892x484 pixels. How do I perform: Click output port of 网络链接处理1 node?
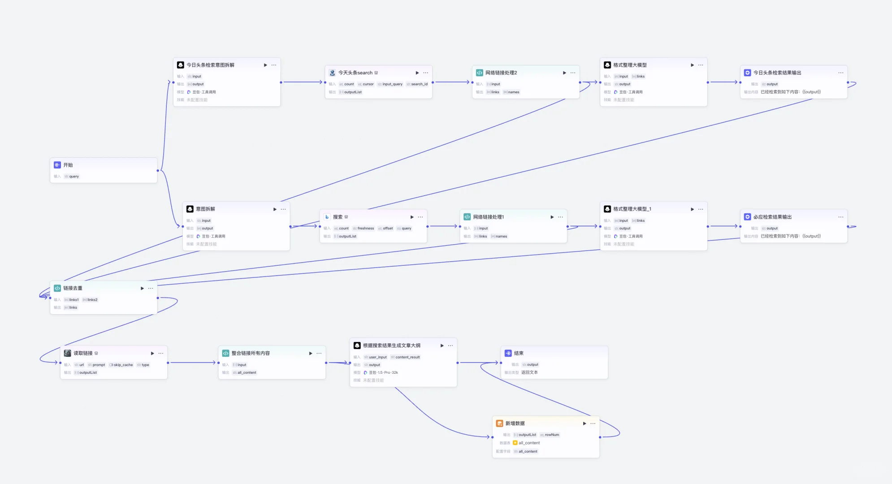(x=567, y=226)
